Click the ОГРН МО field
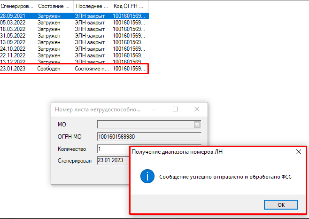The height and width of the screenshot is (219, 309). click(149, 137)
